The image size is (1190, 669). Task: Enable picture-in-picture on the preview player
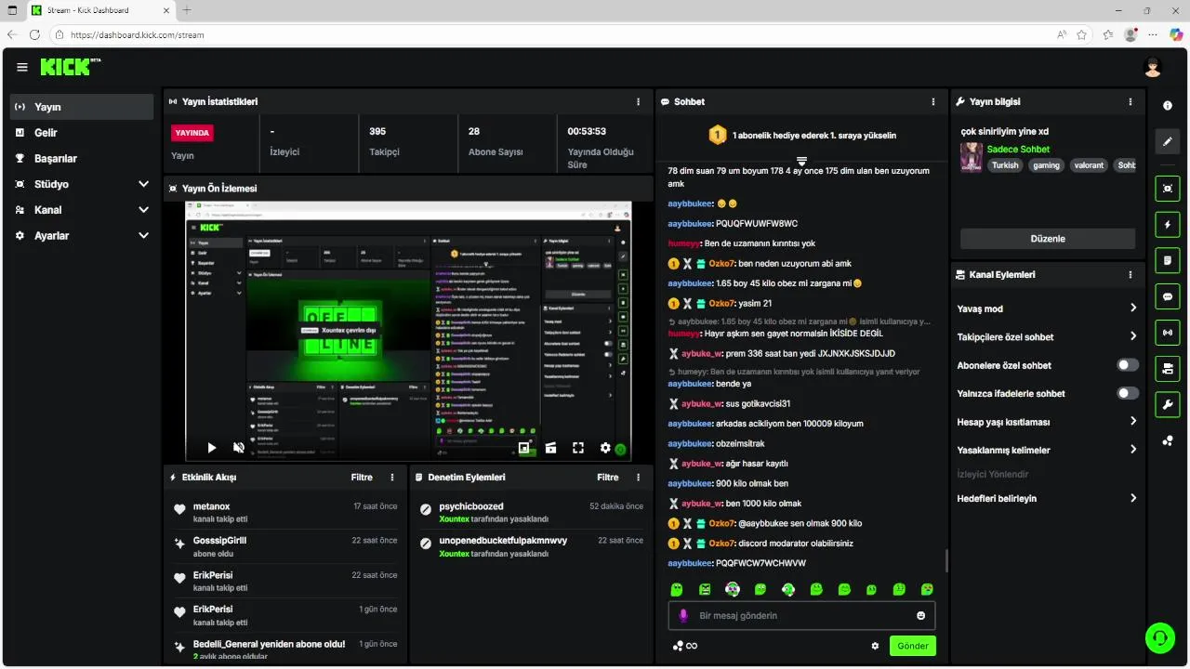pyautogui.click(x=523, y=448)
